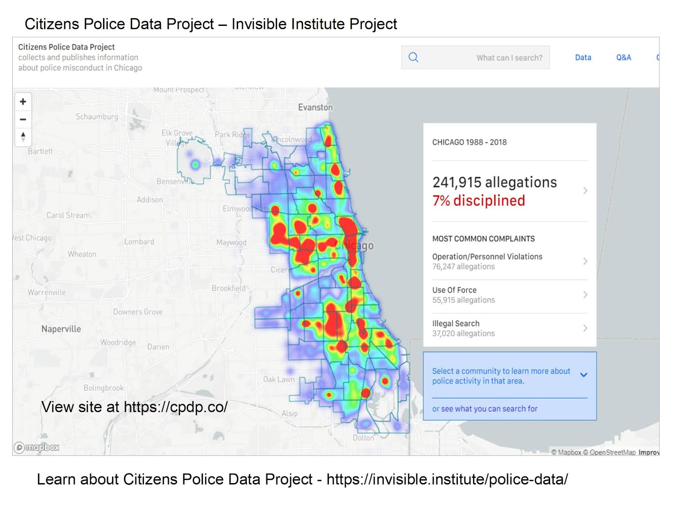Click '37,020 allegations' count
This screenshot has height=509, width=679.
[x=463, y=334]
